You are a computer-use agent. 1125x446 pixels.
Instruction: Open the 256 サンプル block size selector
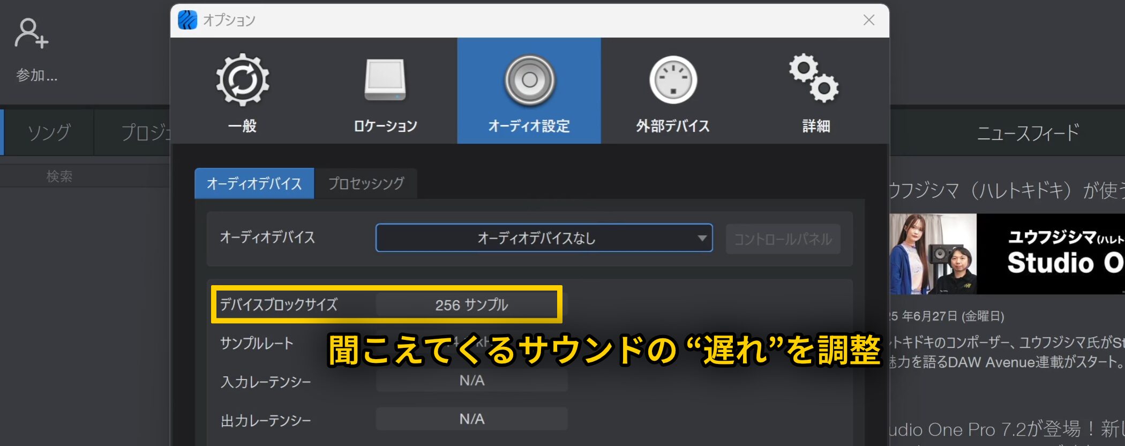(470, 305)
